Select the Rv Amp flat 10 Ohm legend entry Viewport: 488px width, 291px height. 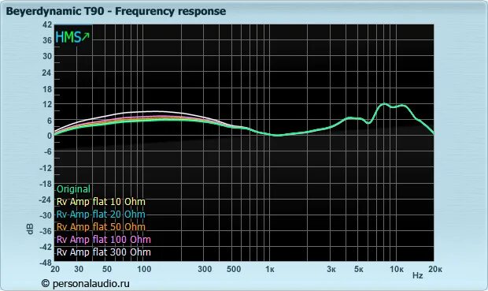click(x=101, y=202)
